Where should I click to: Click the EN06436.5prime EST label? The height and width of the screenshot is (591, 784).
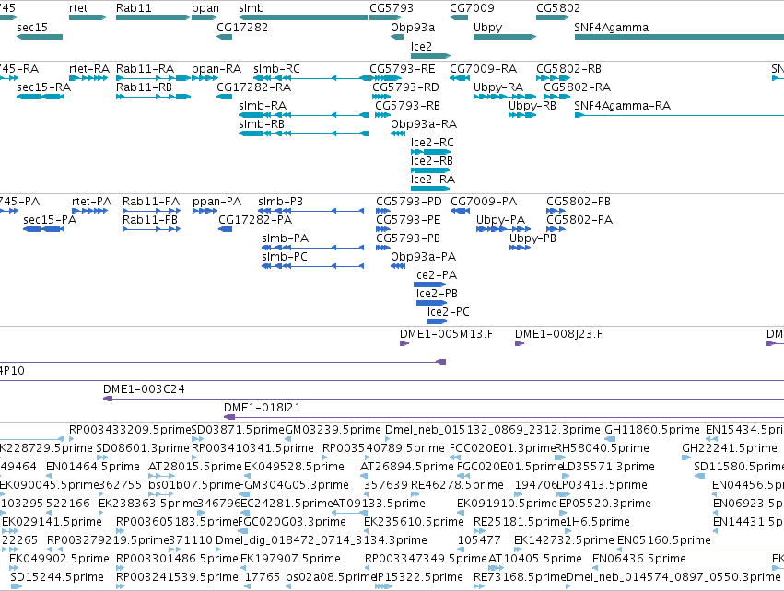point(639,559)
